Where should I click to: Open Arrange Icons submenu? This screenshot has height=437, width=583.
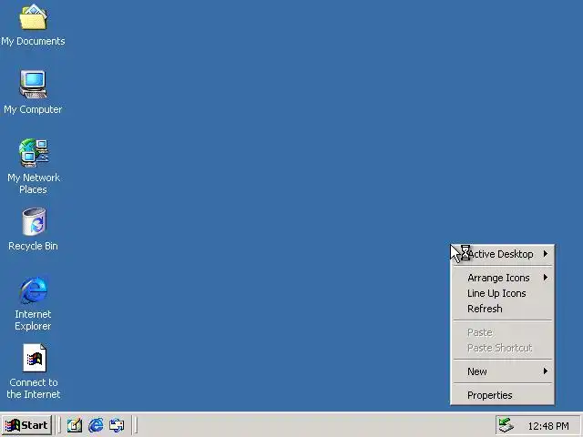click(x=502, y=278)
